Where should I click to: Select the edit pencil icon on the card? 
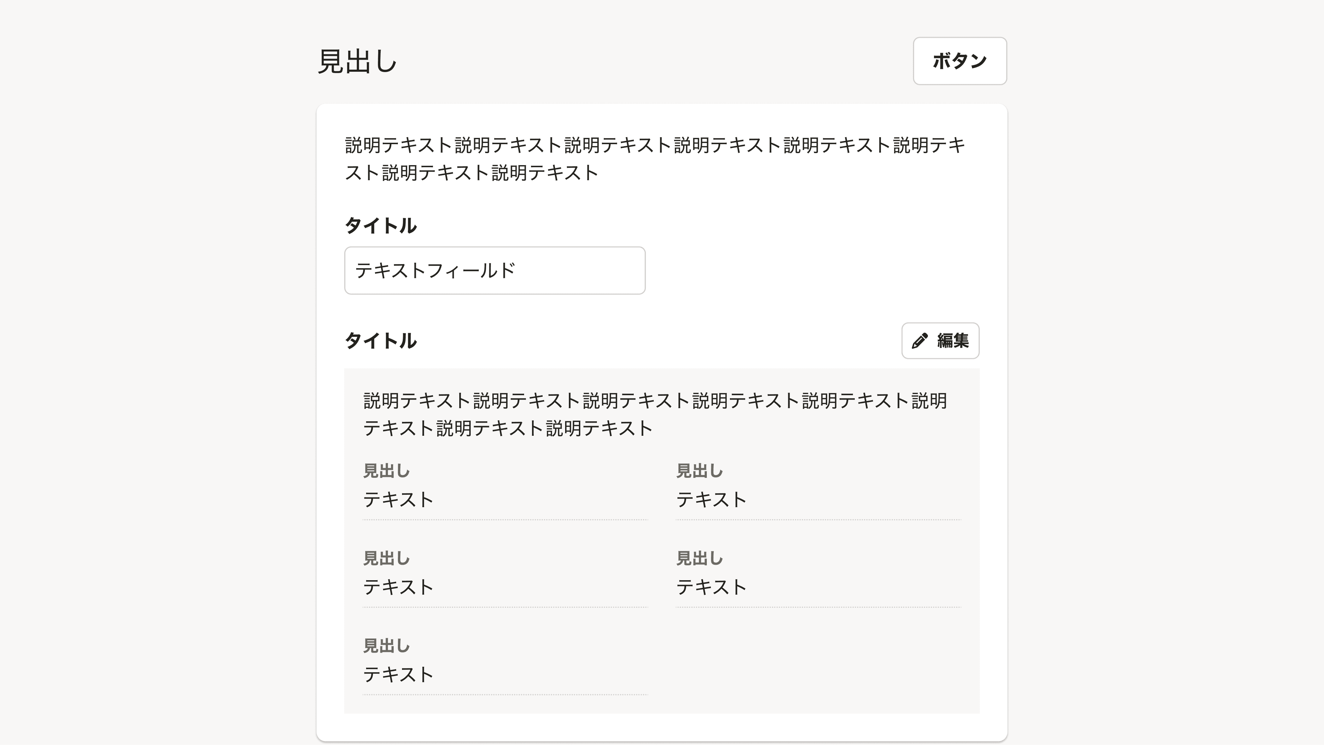click(920, 340)
